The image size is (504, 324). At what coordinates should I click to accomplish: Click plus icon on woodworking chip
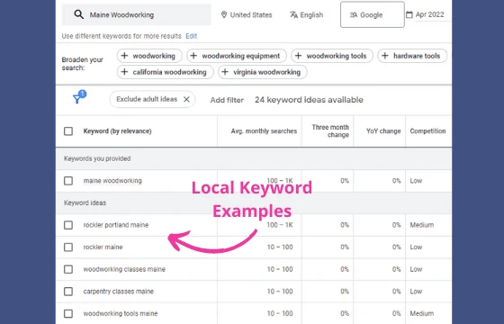124,56
